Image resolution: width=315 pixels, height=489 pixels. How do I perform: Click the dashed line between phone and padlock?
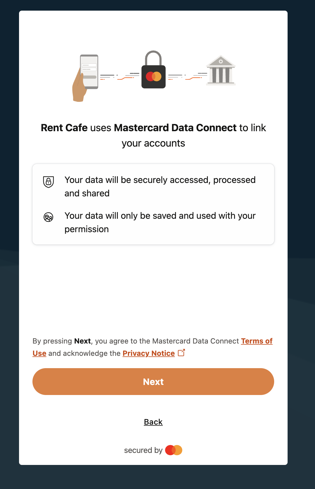120,76
